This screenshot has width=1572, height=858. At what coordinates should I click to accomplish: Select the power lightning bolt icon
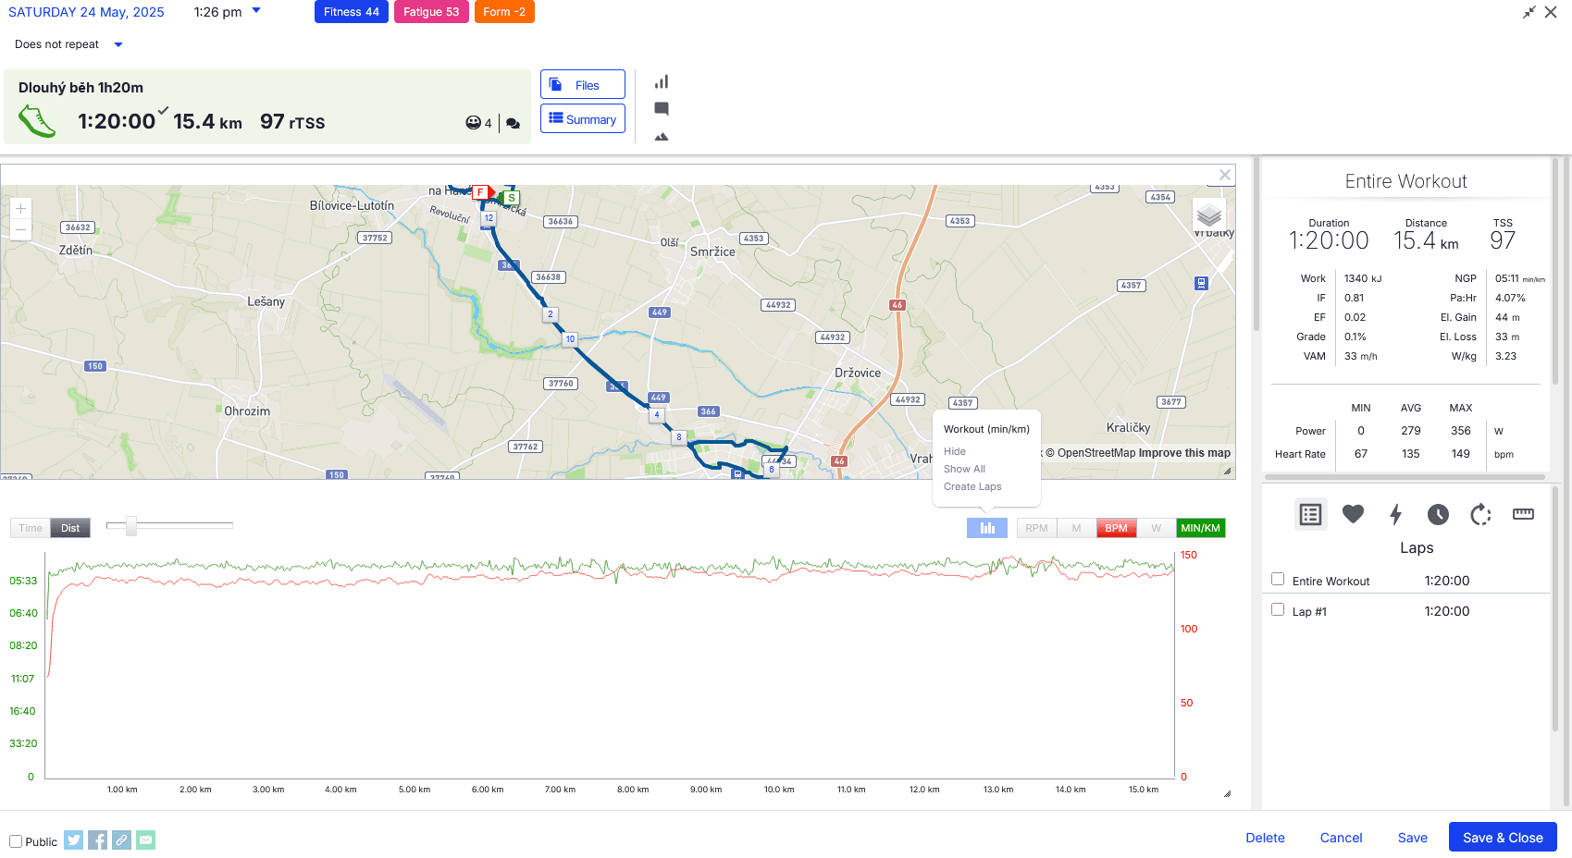[1395, 514]
